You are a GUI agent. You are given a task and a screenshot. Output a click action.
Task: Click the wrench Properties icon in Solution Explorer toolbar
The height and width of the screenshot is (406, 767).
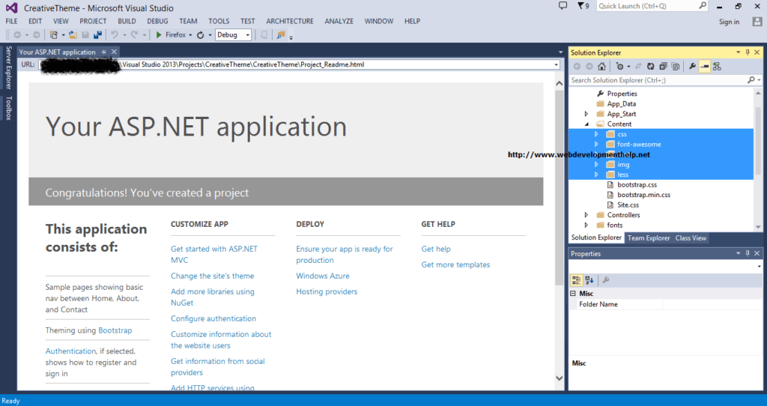click(x=692, y=67)
